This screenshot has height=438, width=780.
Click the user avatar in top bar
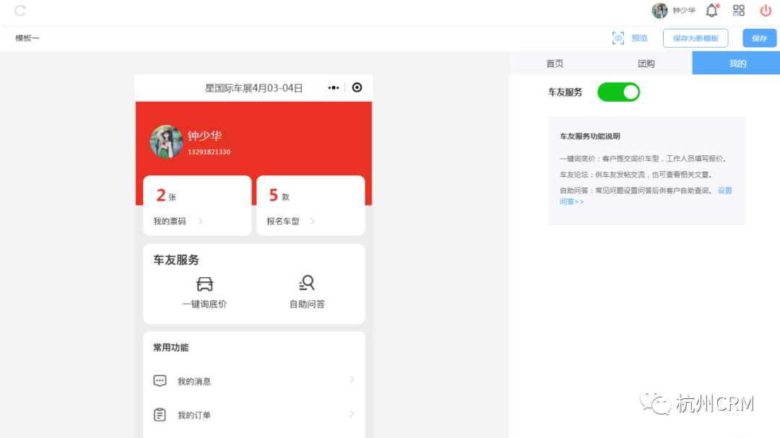659,10
